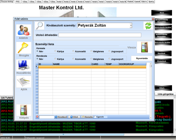Screen dimensions: 176x140
Task: Click the magnifying glass search icon
Action: (39, 26)
